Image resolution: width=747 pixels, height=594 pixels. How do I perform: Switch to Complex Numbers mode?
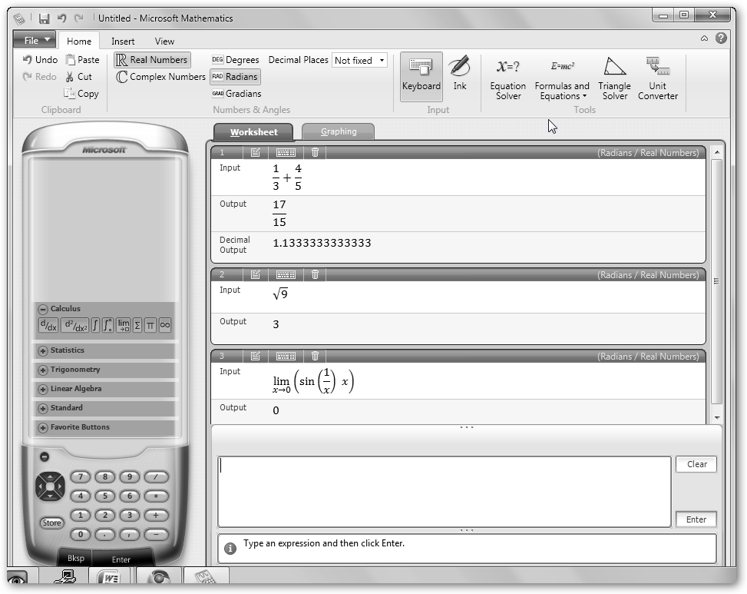click(x=161, y=77)
